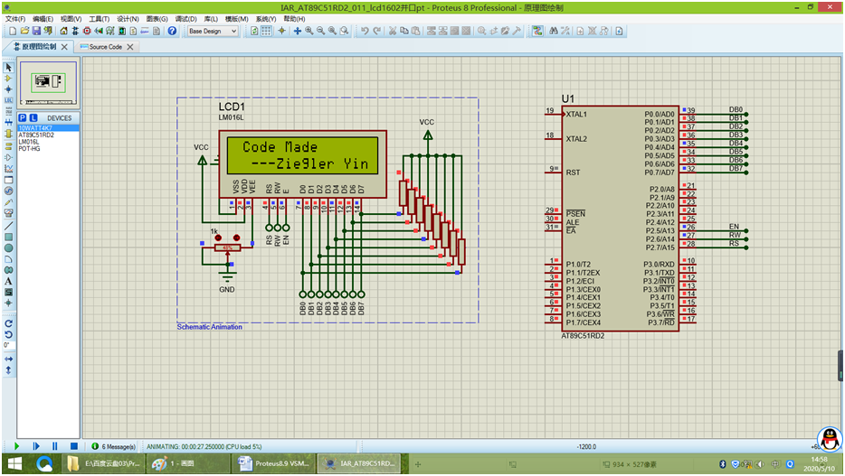Pause the running simulation
The width and height of the screenshot is (845, 476).
pos(55,446)
